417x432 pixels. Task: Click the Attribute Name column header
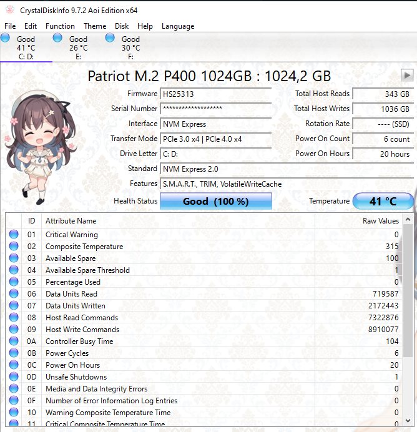click(178, 221)
